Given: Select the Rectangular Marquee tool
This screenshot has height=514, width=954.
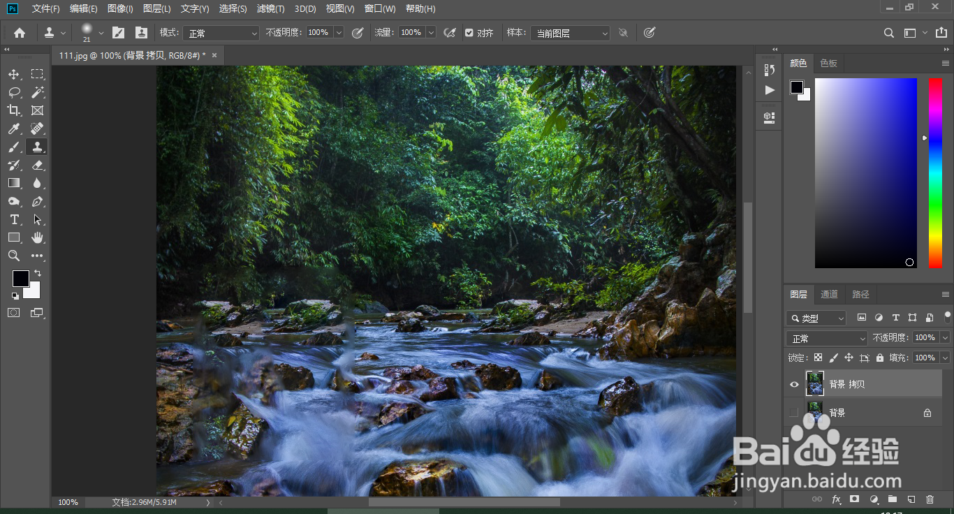Looking at the screenshot, I should (x=37, y=74).
